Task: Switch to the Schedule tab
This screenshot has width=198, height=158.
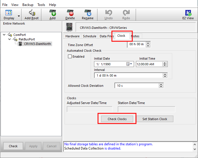Action: click(90, 36)
